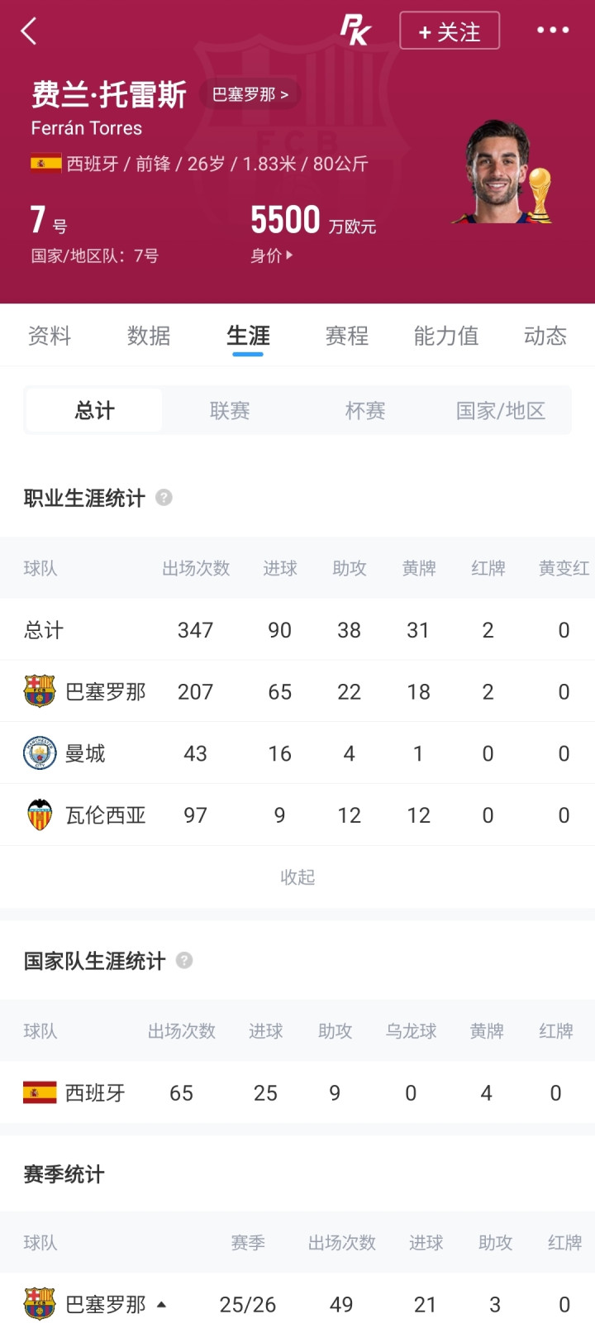
Task: Tap the Spain flag in national team row
Action: 40,1093
